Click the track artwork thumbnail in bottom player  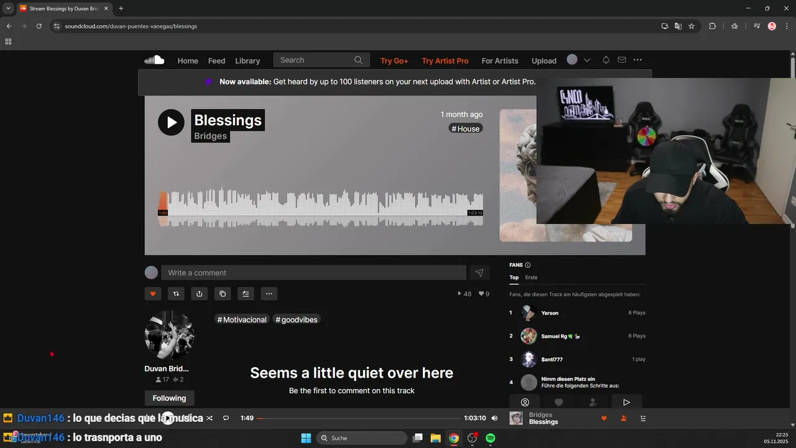click(x=516, y=418)
